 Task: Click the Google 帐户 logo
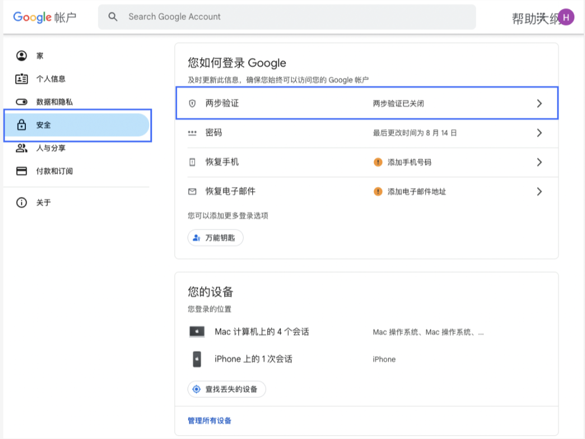pos(45,17)
